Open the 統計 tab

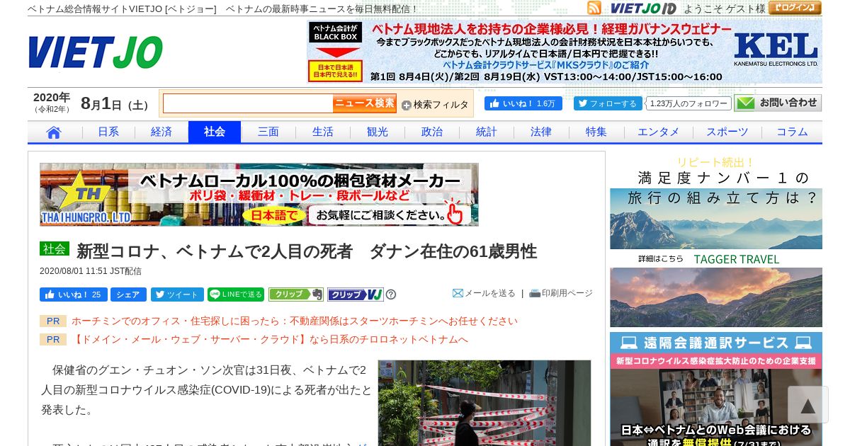487,132
